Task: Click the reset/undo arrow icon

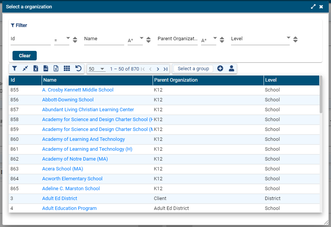Action: click(x=78, y=69)
